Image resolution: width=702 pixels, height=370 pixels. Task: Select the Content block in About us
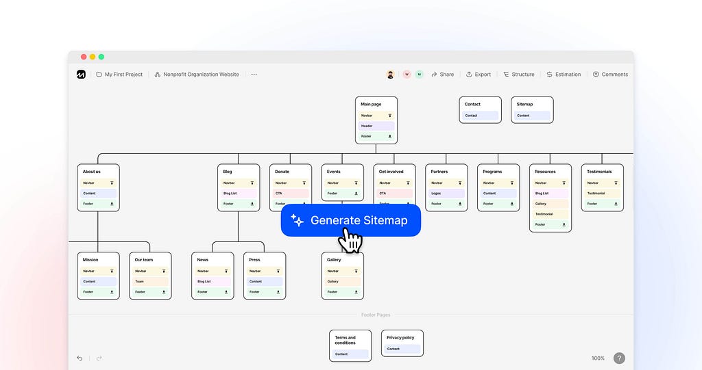click(x=98, y=194)
